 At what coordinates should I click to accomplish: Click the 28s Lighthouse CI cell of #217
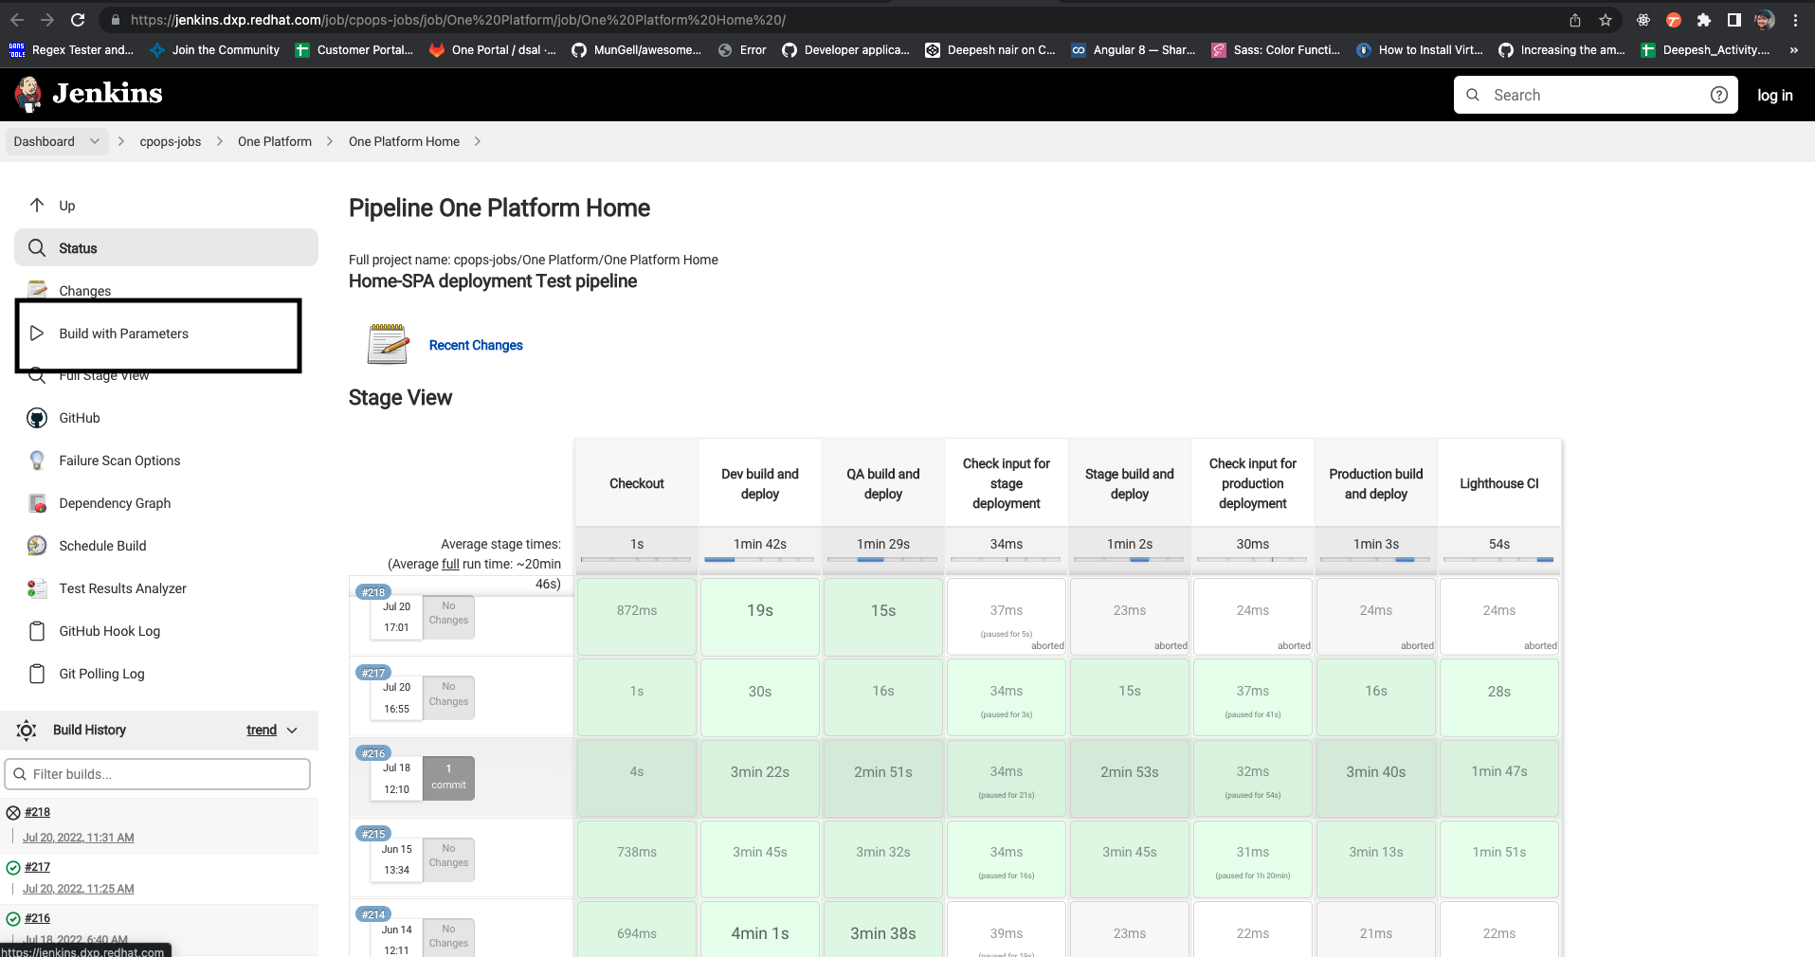pyautogui.click(x=1498, y=696)
